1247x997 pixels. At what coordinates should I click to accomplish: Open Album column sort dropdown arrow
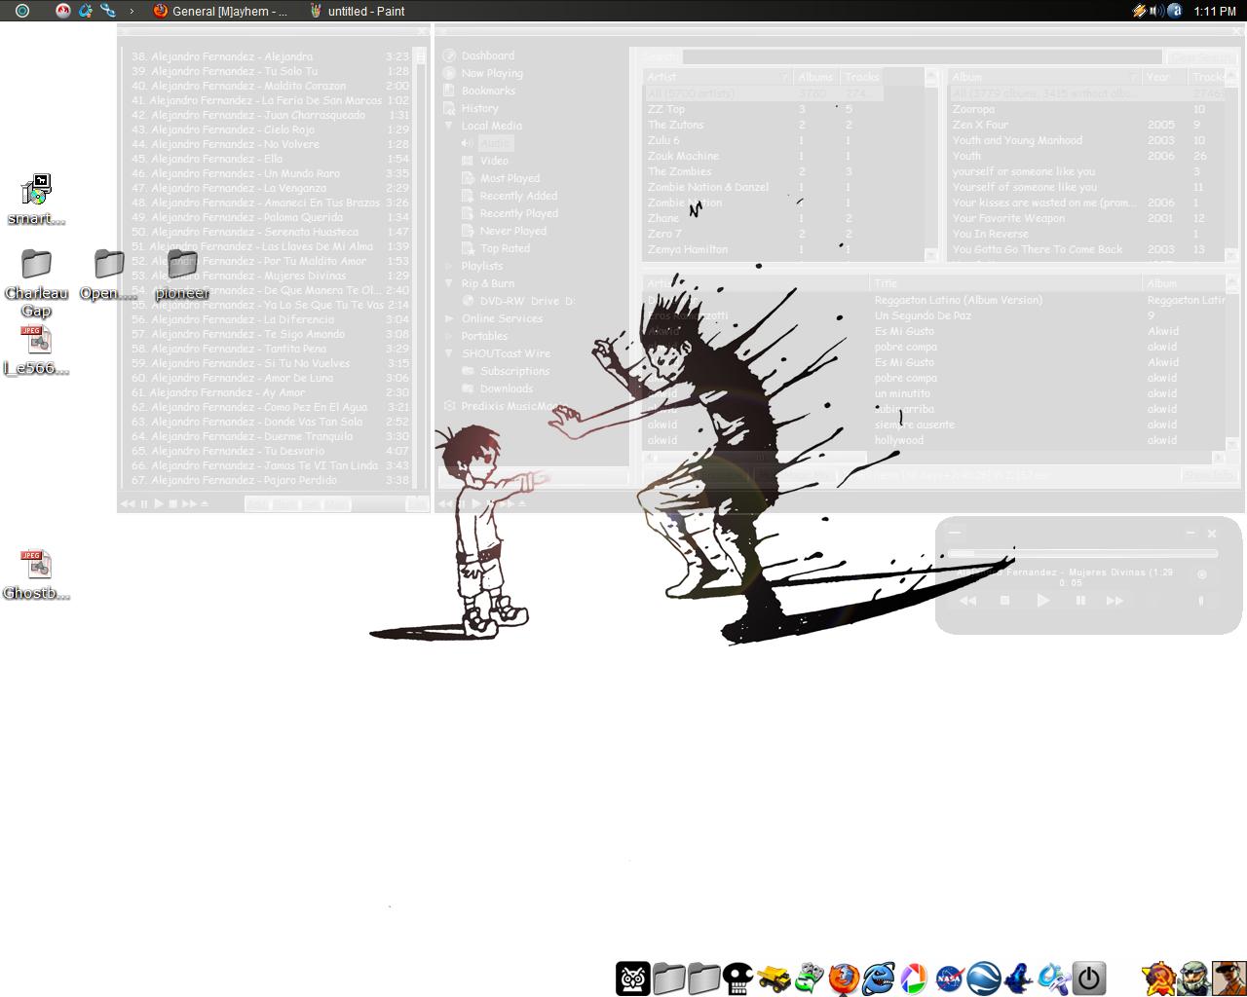tap(1133, 77)
